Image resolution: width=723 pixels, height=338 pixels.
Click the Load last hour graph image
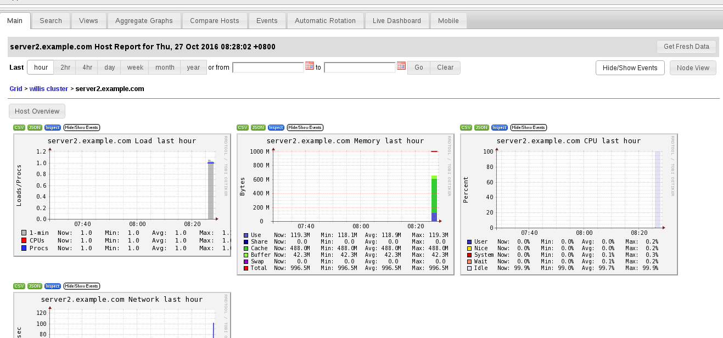click(122, 195)
